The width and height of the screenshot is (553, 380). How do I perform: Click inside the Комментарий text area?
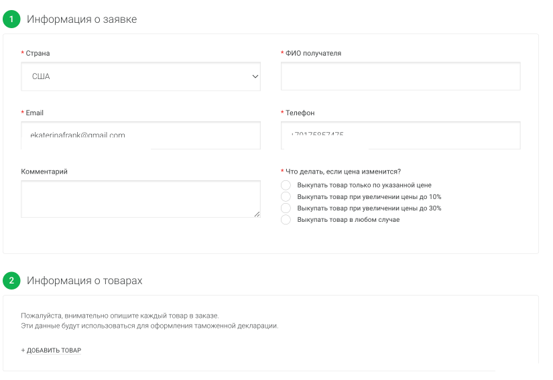coord(141,199)
